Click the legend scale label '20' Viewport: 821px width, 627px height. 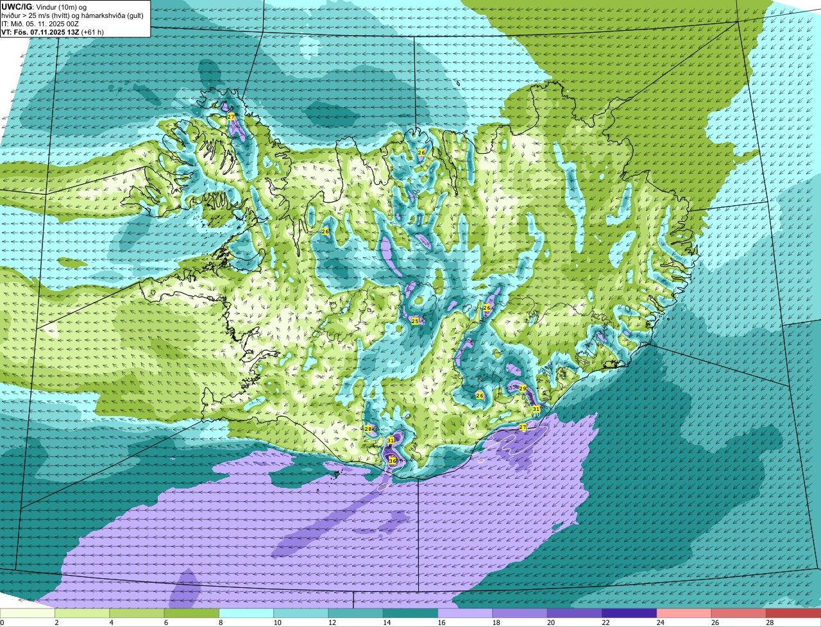(550, 623)
